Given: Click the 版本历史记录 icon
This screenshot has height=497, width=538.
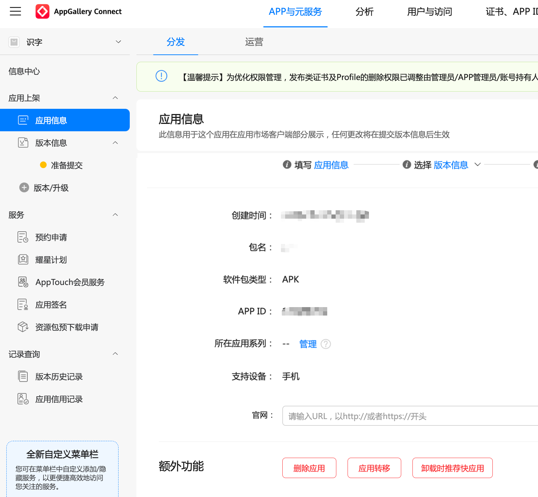Looking at the screenshot, I should coord(23,377).
